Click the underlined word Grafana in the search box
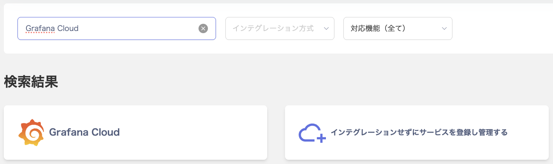Image resolution: width=553 pixels, height=164 pixels. pyautogui.click(x=40, y=28)
